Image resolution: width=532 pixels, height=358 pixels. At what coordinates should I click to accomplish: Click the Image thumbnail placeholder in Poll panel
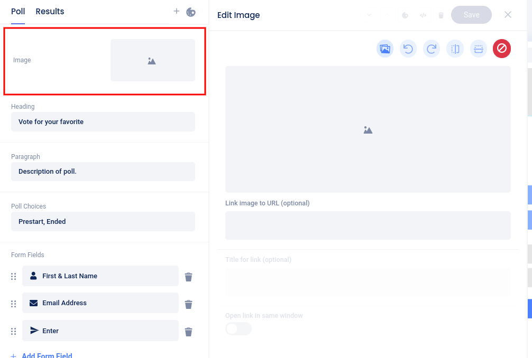tap(152, 60)
